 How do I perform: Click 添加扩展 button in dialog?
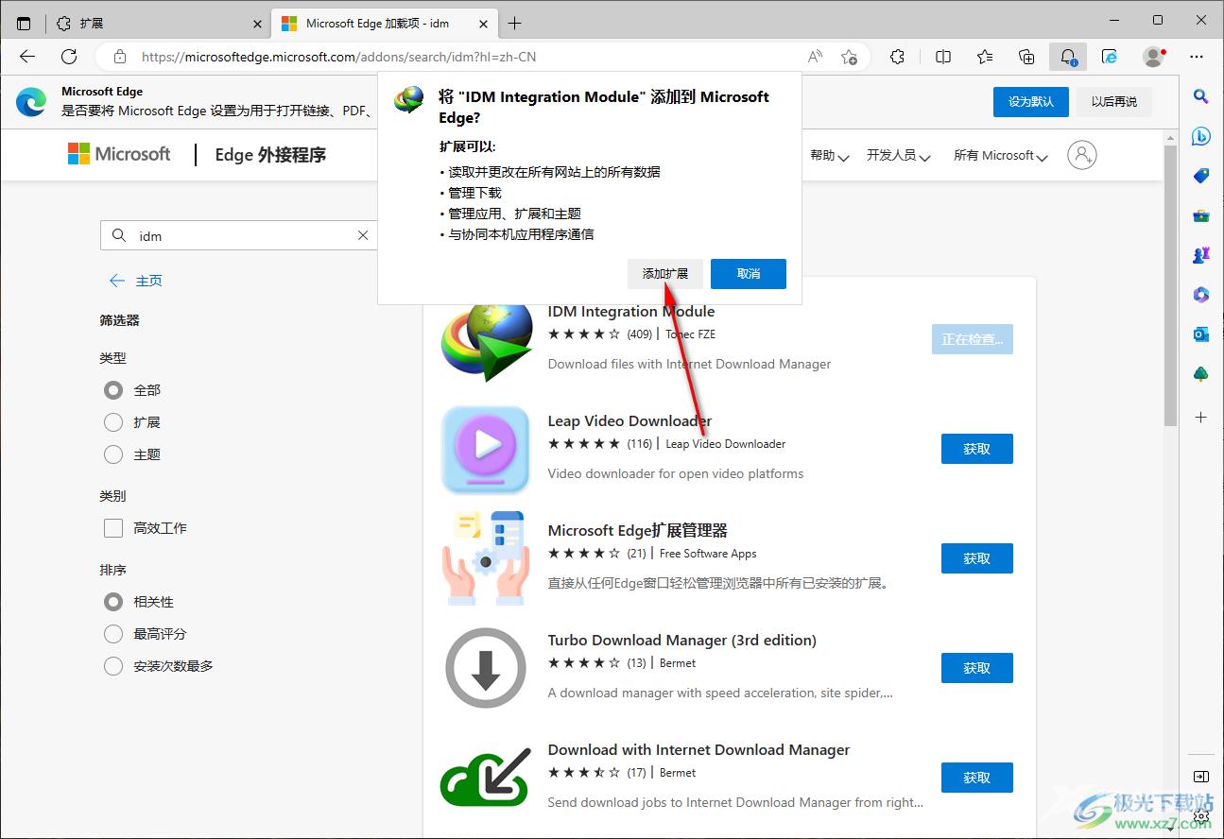coord(665,273)
